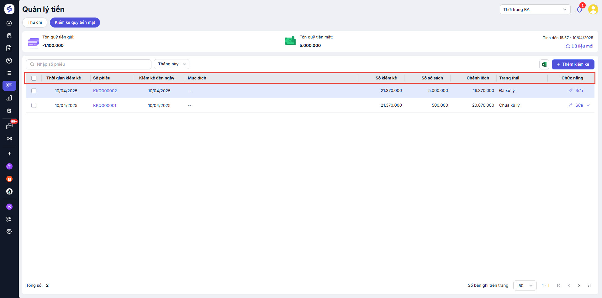Expand the Thời trang BA store selector

tap(535, 9)
